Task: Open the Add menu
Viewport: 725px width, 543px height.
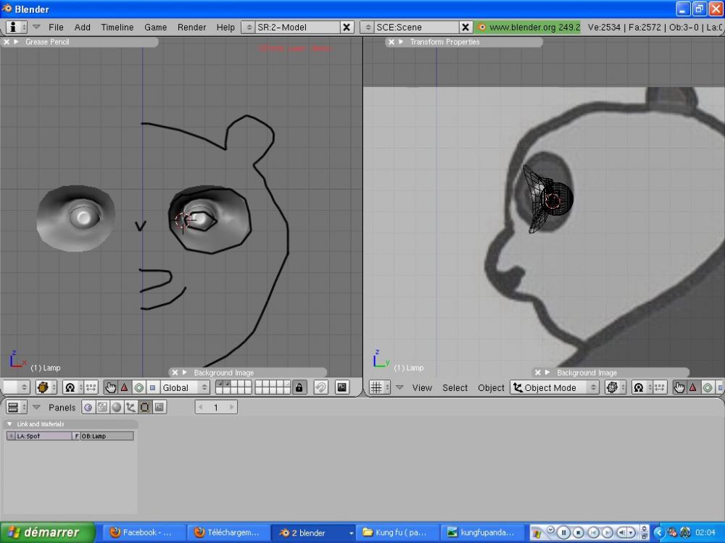Action: 83,28
